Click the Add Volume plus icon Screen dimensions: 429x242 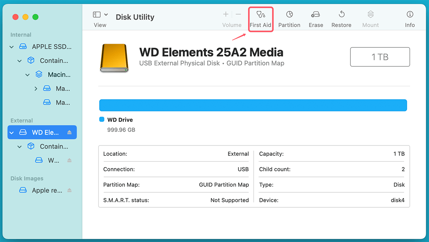226,14
